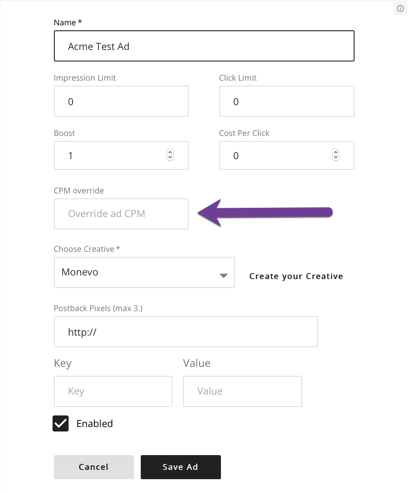Click the Click Limit input field
This screenshot has width=408, height=493.
coord(287,101)
